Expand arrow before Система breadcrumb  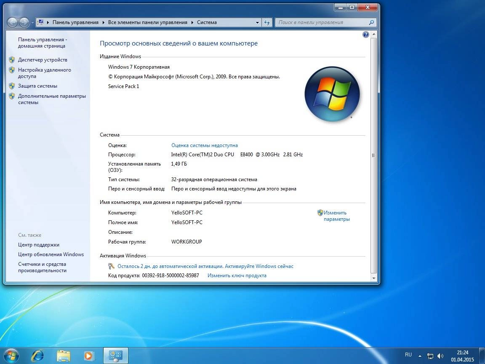[192, 22]
